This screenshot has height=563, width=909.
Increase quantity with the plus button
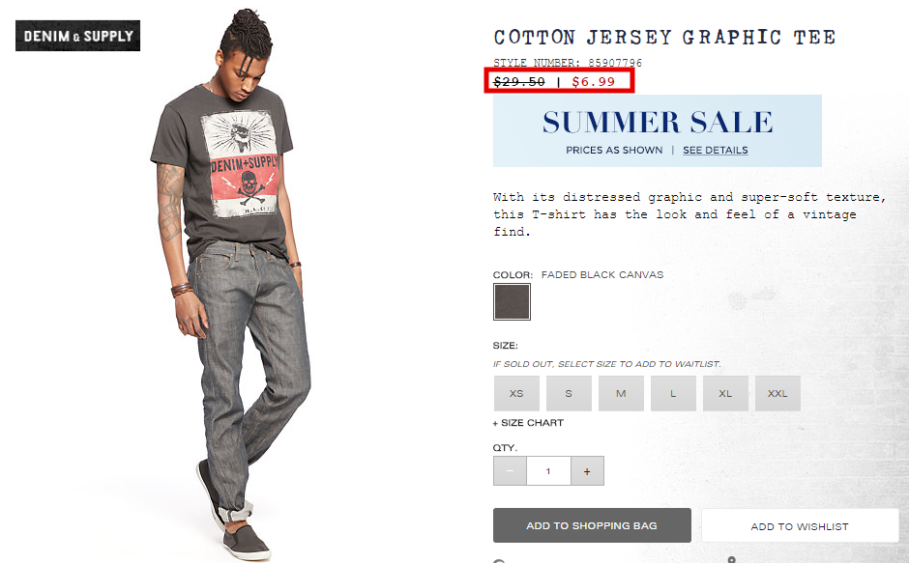tap(587, 471)
